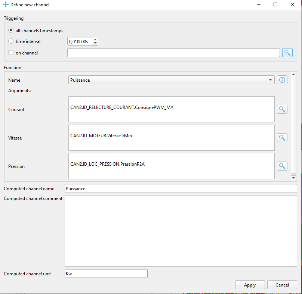Enable the 'time interval' triggering option
The width and height of the screenshot is (302, 294).
pos(10,41)
